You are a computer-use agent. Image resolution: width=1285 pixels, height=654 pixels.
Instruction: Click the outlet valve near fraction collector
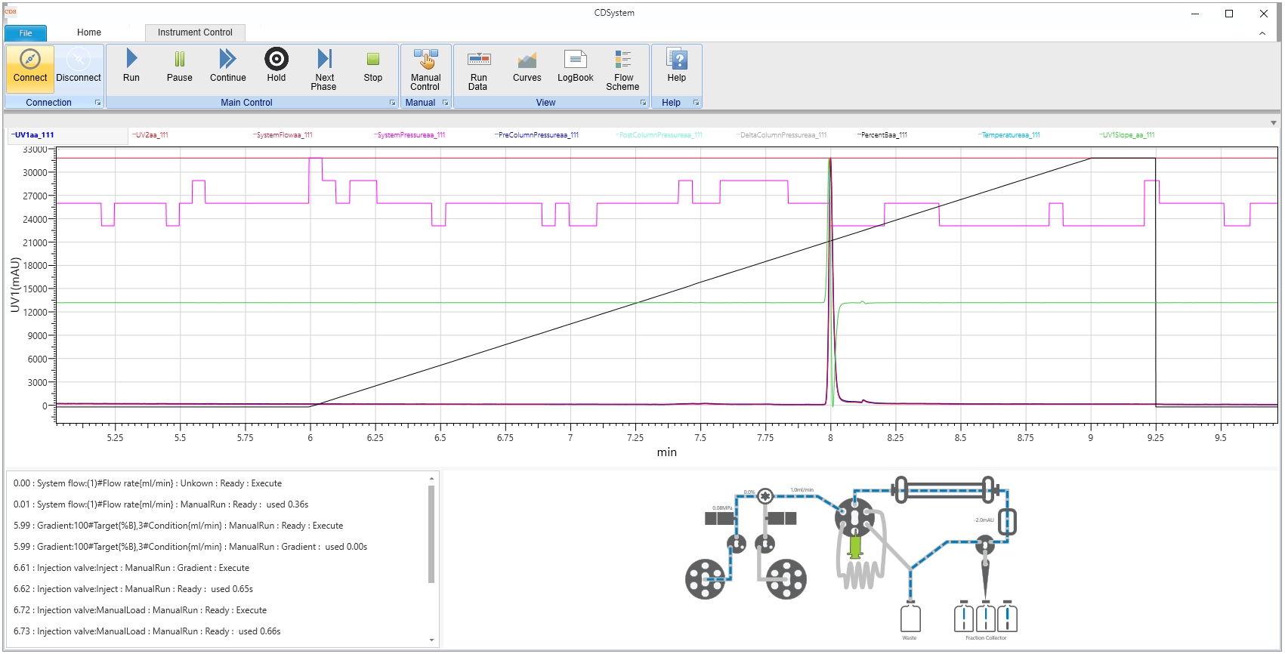point(985,544)
